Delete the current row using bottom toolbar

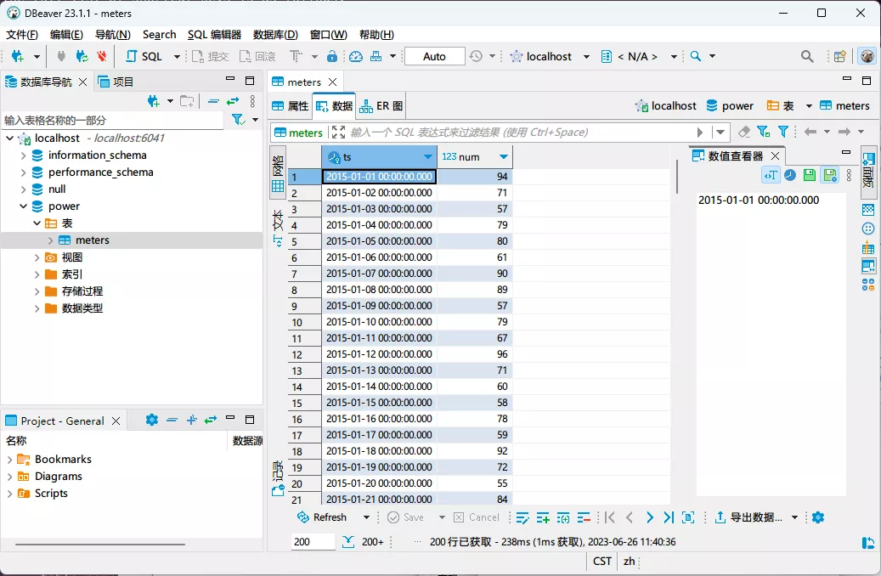click(x=584, y=517)
